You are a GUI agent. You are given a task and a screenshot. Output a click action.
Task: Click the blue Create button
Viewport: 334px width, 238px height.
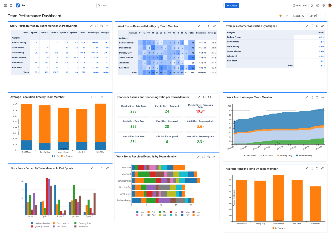tap(232, 6)
